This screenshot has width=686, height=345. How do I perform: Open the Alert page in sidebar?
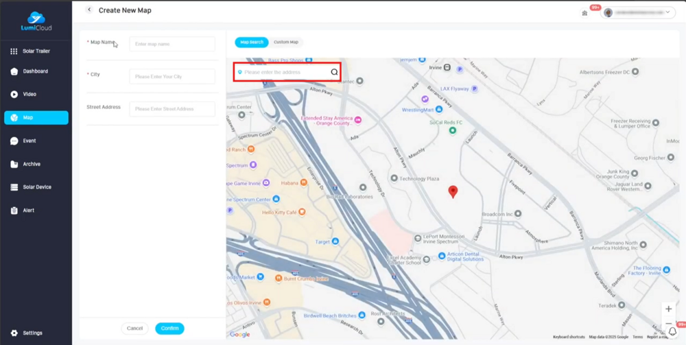pyautogui.click(x=28, y=211)
